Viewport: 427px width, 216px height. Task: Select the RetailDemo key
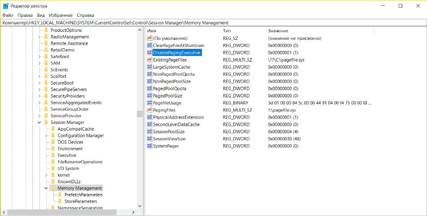(x=62, y=50)
